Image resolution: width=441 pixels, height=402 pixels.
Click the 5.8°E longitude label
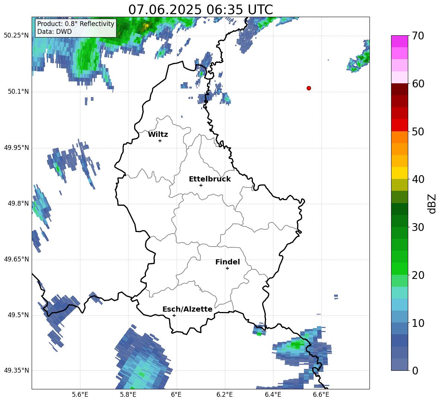click(x=128, y=395)
